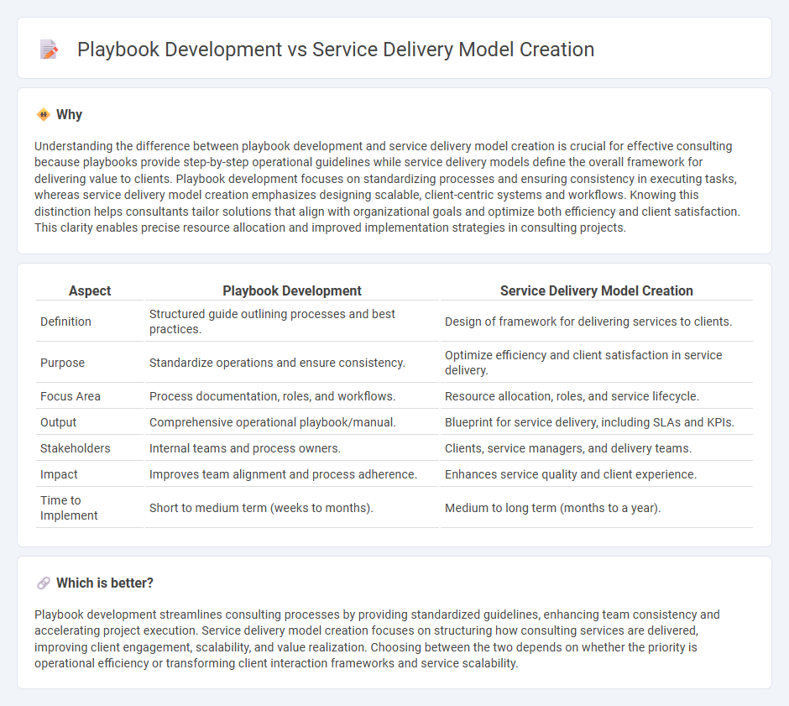
Task: Click the Playbook Development column header
Action: click(292, 290)
